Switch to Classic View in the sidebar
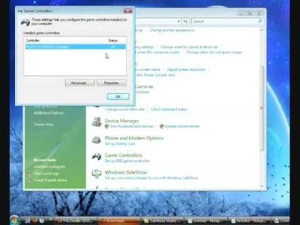Screen dimensions: 300x225 pyautogui.click(x=44, y=124)
